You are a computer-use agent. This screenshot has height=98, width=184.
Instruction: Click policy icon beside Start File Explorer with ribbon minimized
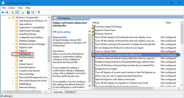pos(93,79)
